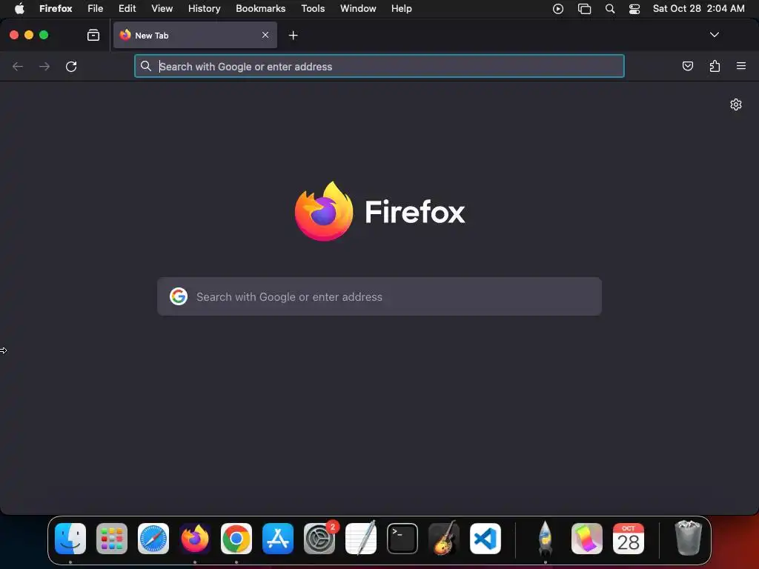This screenshot has width=759, height=569.
Task: Open the Edit menu
Action: click(x=127, y=8)
